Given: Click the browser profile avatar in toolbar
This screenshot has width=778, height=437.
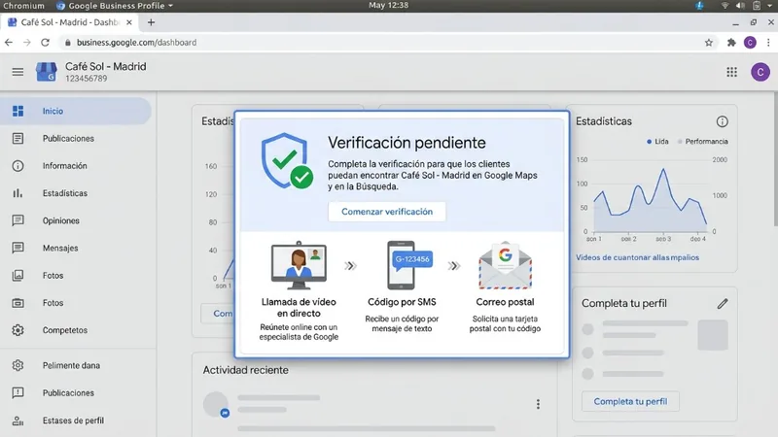Looking at the screenshot, I should pyautogui.click(x=750, y=43).
